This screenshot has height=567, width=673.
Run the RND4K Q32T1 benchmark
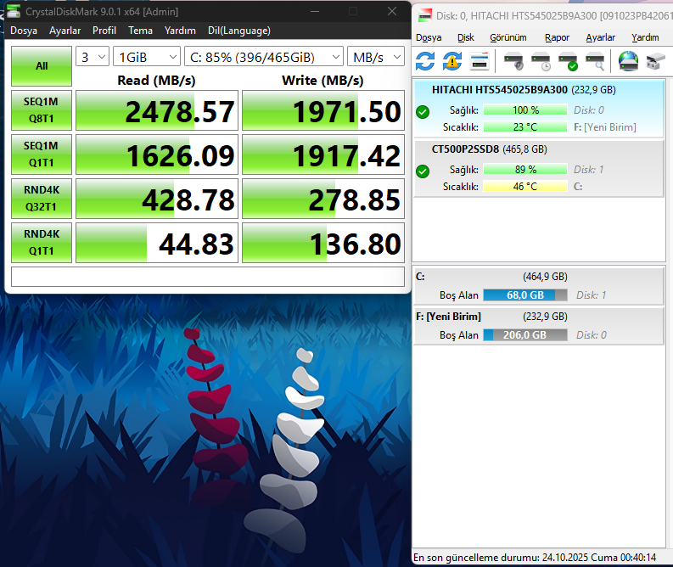(42, 199)
